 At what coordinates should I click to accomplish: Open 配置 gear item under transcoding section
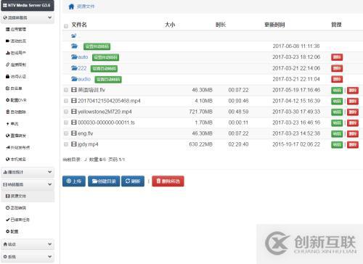(x=12, y=231)
